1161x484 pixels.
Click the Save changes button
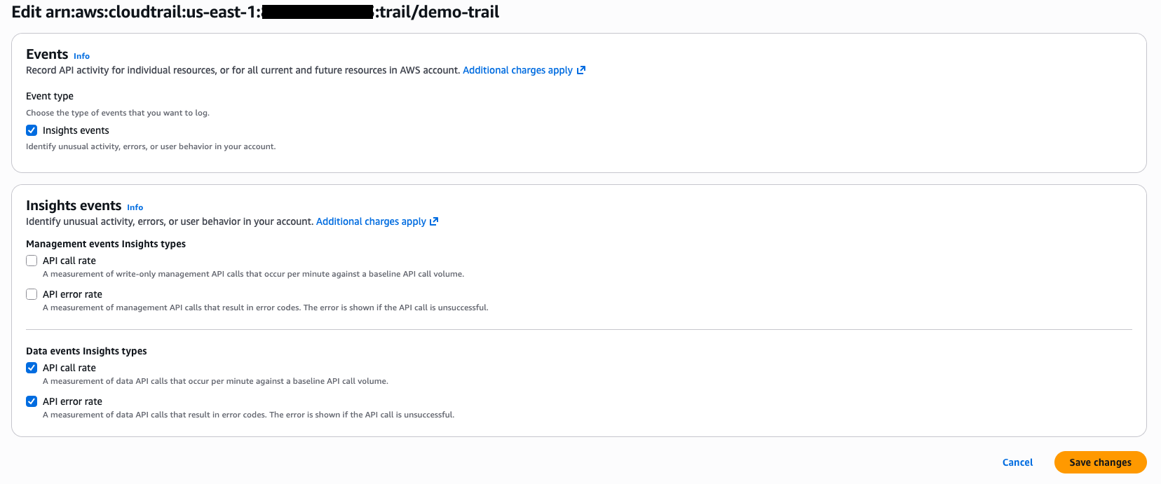(1100, 462)
